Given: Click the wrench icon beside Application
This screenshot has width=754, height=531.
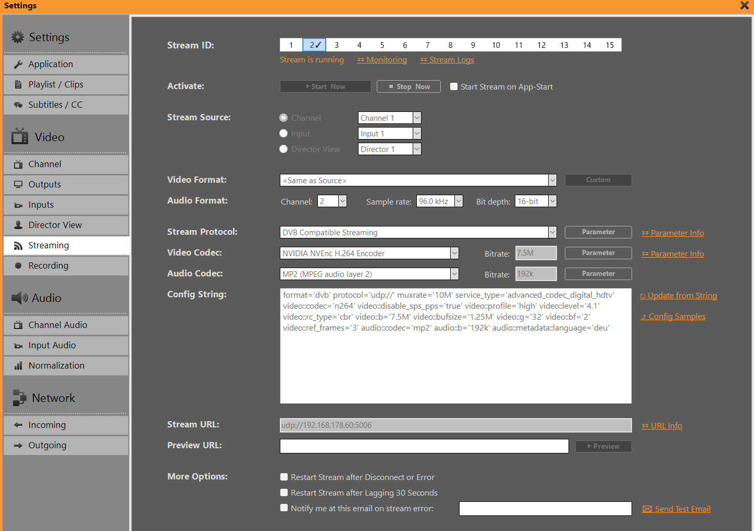Looking at the screenshot, I should 18,65.
